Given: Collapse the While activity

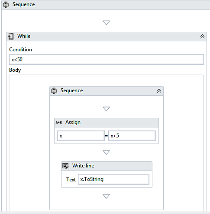Looking at the screenshot, I should [202, 37].
